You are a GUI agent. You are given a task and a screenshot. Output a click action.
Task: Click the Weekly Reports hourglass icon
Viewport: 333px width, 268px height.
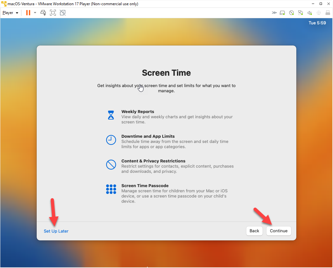[111, 115]
